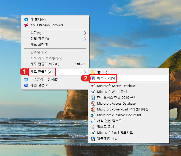Viewport: 181px width, 156px height.
Task: Click the 텍스트 문서 page icon
Action: [x=93, y=127]
